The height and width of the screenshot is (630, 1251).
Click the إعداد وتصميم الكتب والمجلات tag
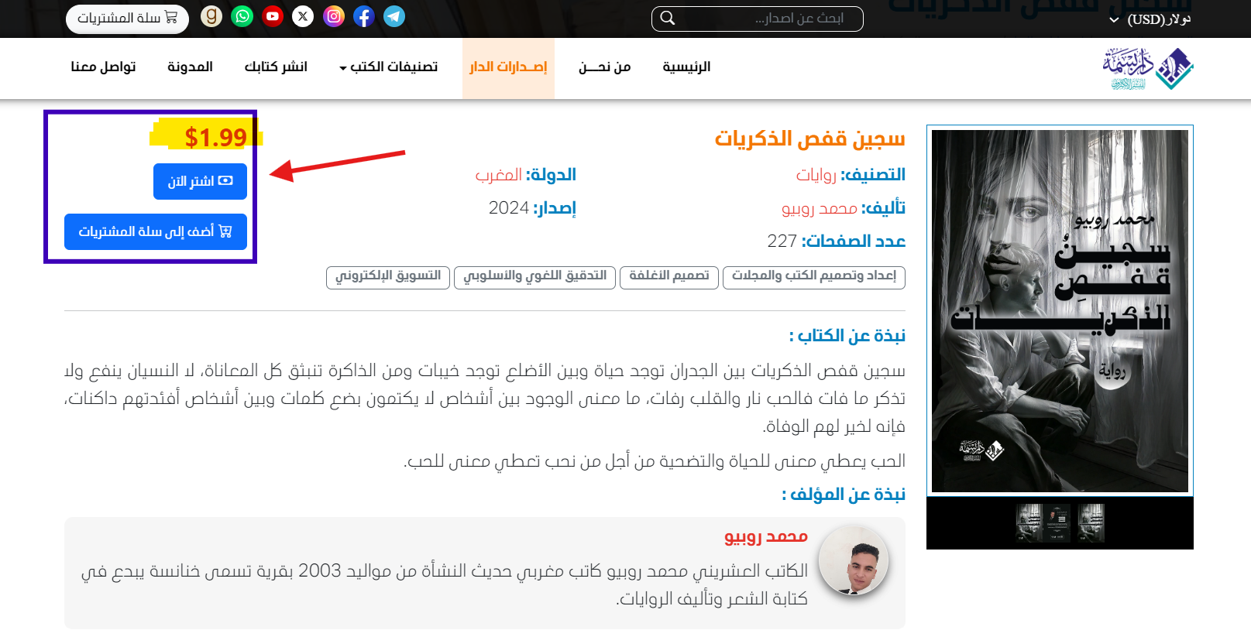tap(814, 276)
